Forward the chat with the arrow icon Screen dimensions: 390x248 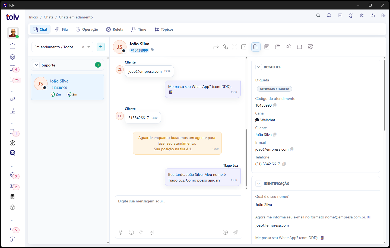coord(216,47)
